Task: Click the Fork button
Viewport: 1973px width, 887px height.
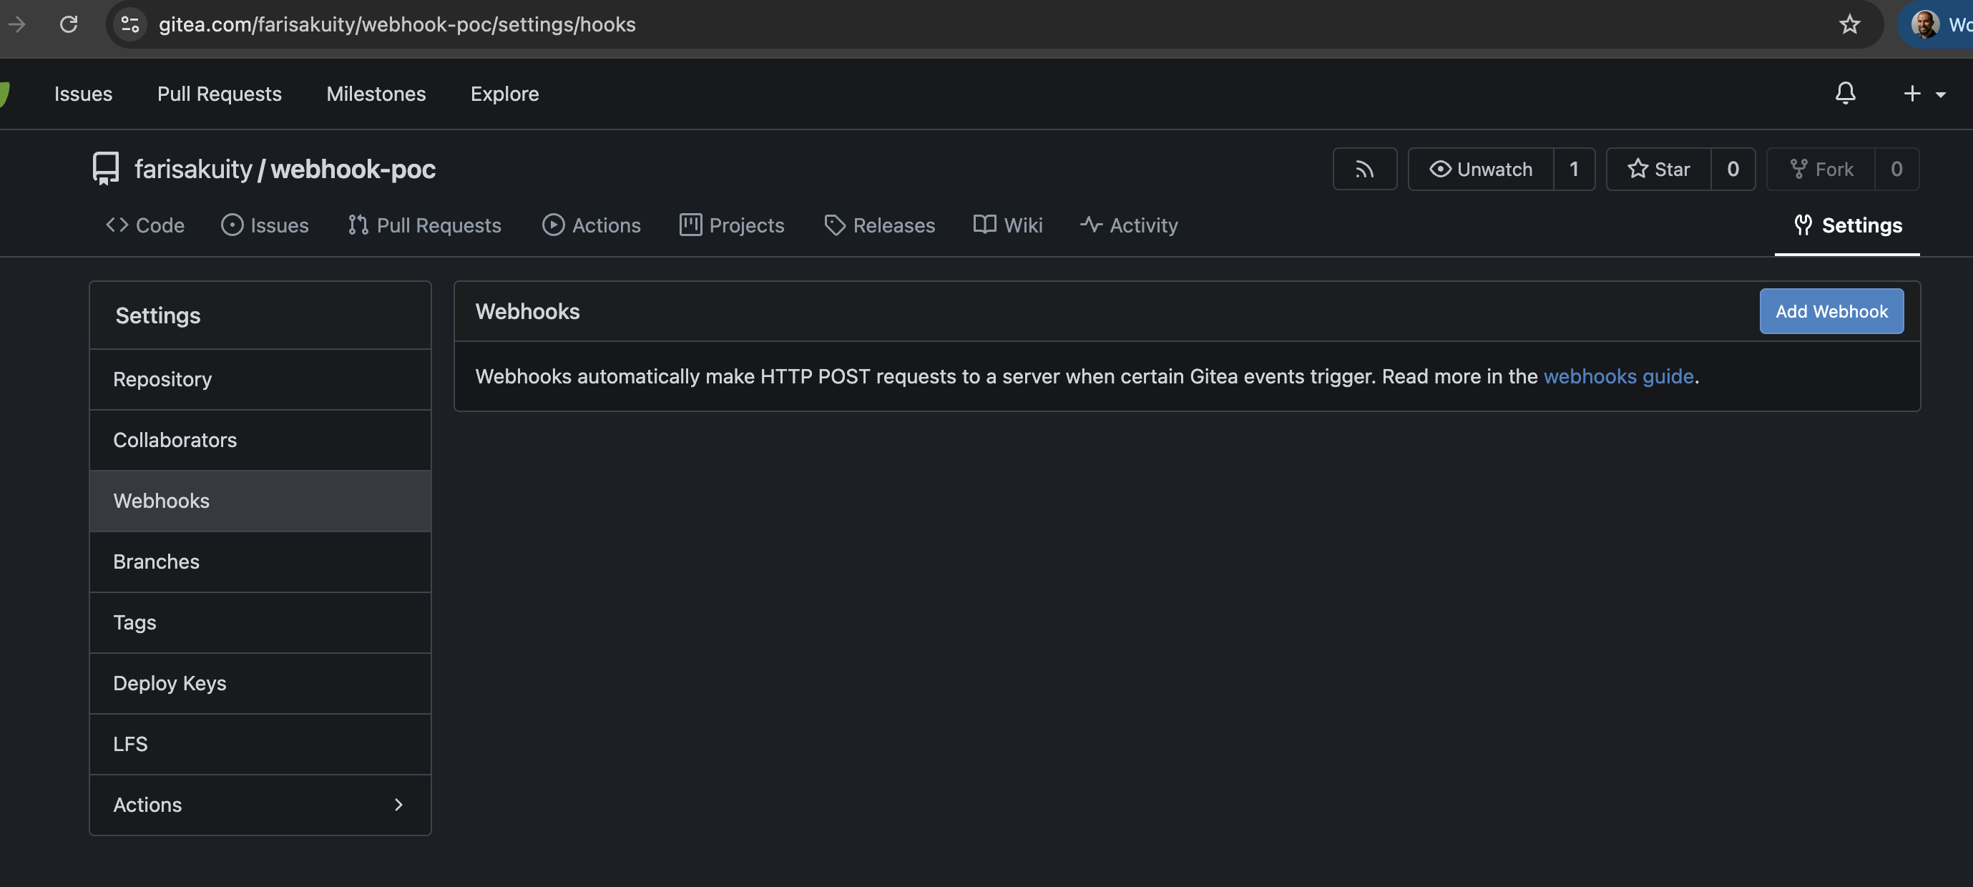Action: point(1821,170)
